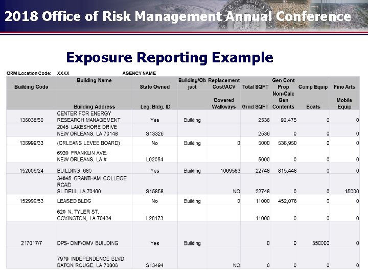This screenshot has width=368, height=276.
Task: Click the BUILDING 680 name cell
Action: coord(74,171)
